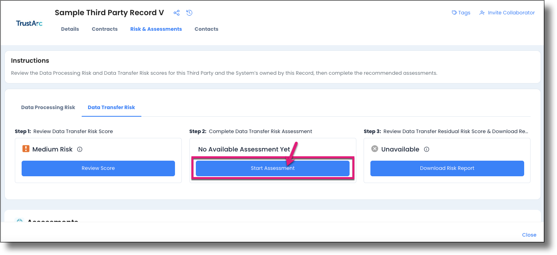Viewport: 557px width, 255px height.
Task: Open the Details tab
Action: click(70, 29)
